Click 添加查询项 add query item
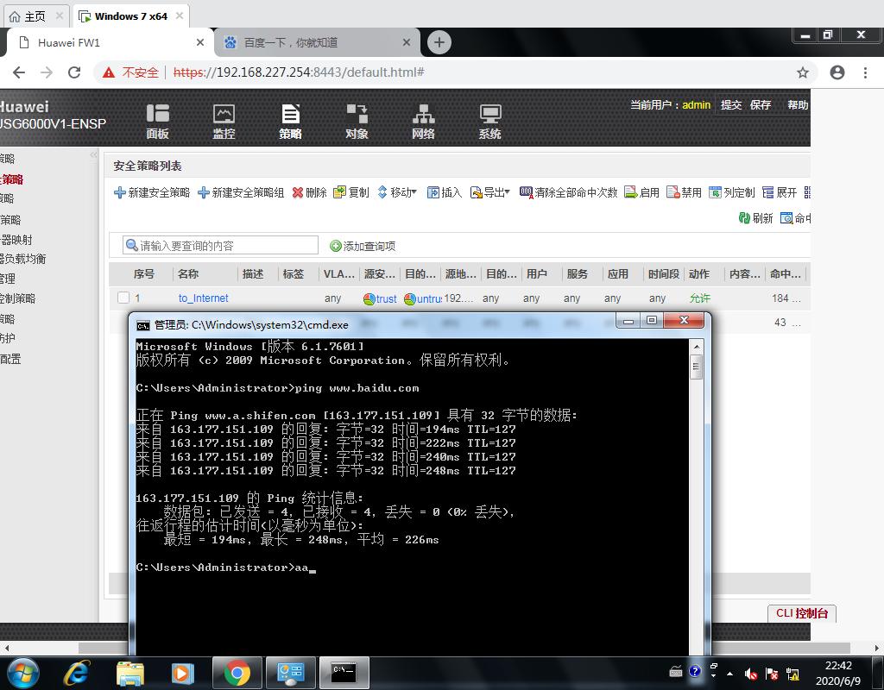 363,246
